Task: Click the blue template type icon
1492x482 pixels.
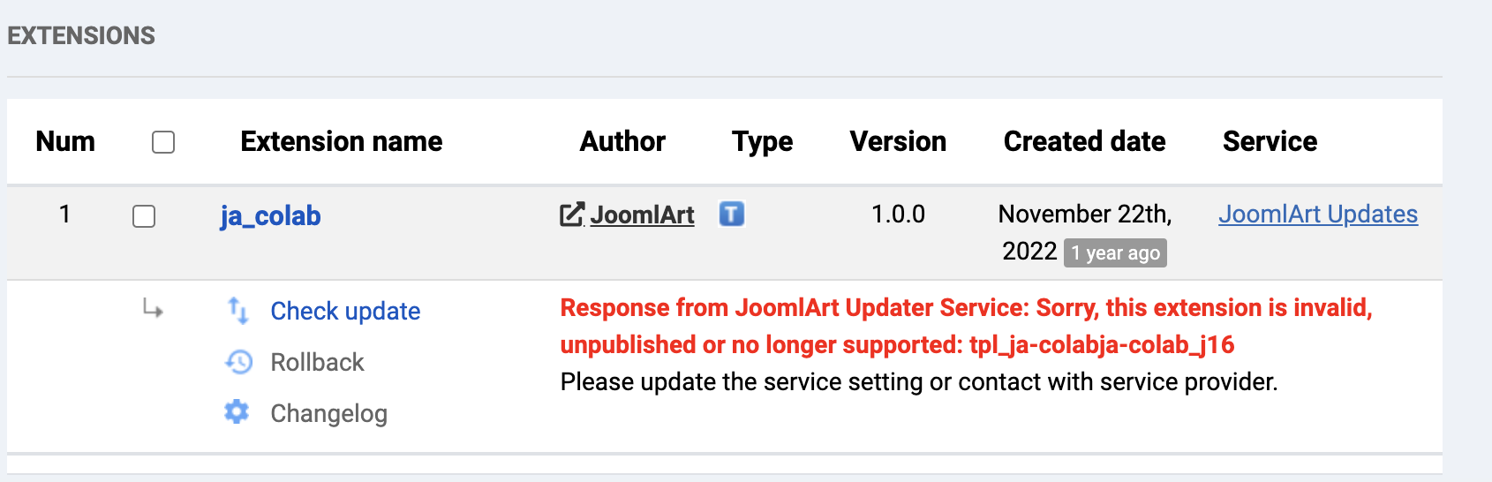Action: coord(732,214)
